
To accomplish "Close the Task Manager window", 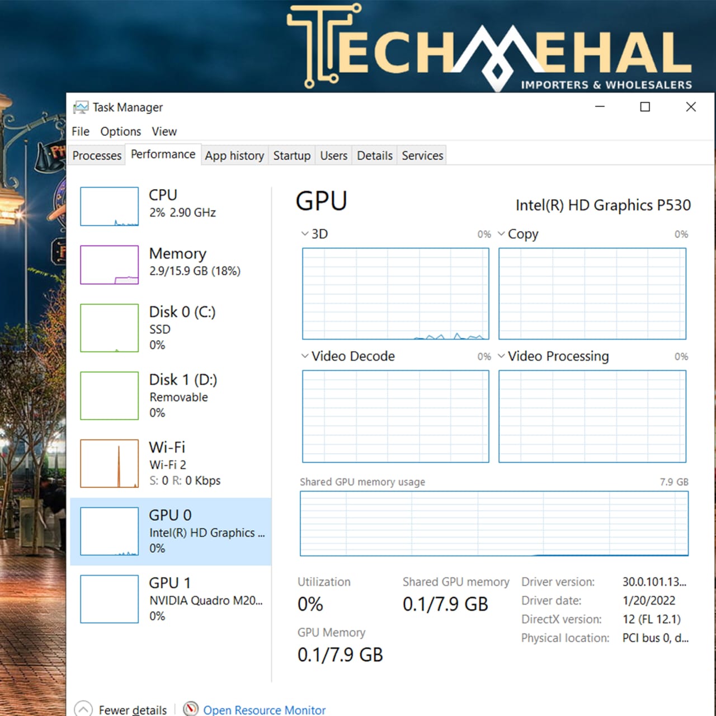I will 691,107.
